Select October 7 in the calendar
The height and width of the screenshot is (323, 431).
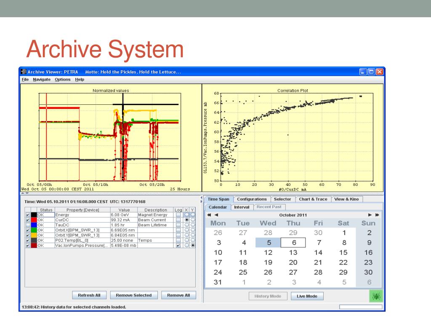click(x=319, y=243)
